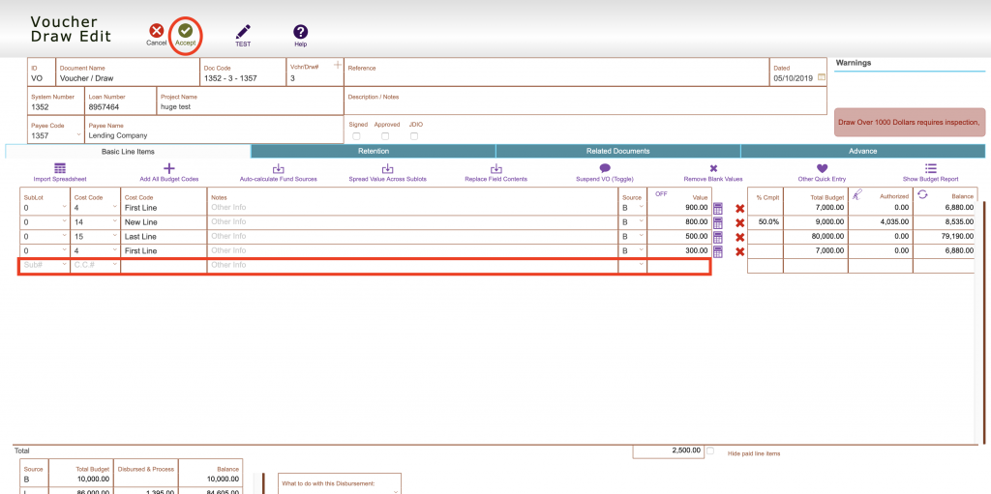This screenshot has width=991, height=494.
Task: Click the red Cancel icon
Action: (x=156, y=30)
